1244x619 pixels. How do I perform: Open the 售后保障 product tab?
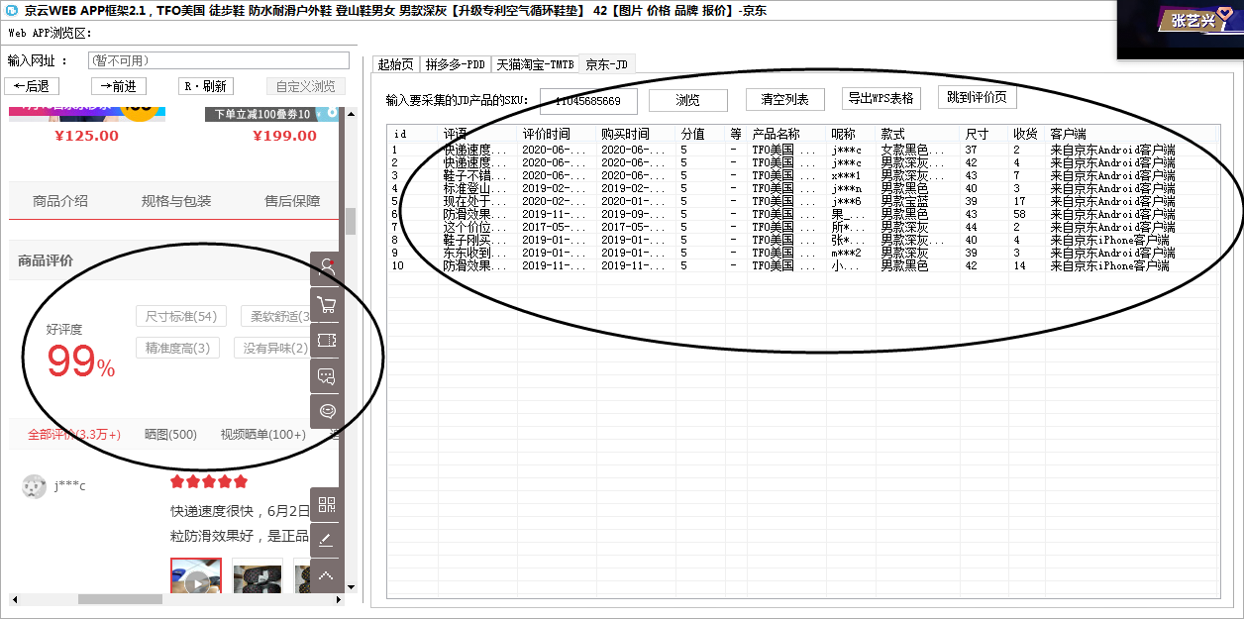click(292, 201)
